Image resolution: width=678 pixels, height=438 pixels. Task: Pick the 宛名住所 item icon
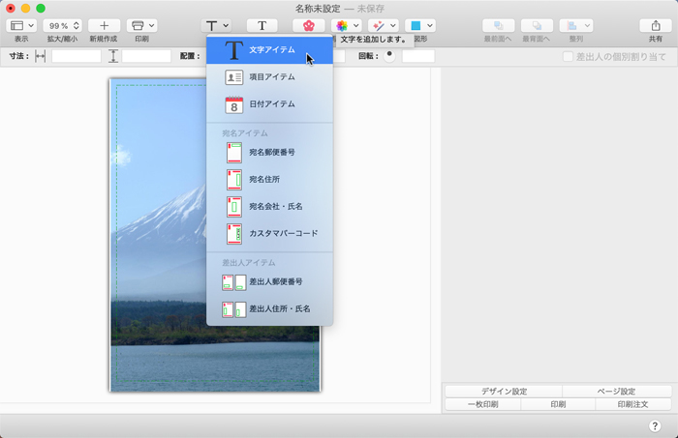click(x=233, y=179)
